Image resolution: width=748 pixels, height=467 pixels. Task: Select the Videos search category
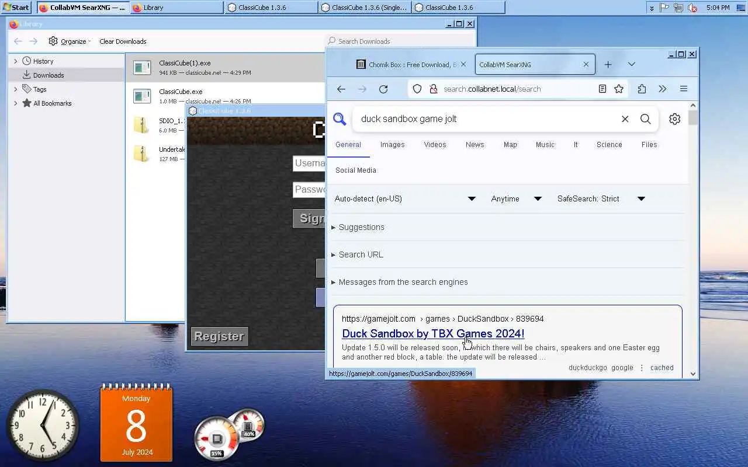click(435, 145)
